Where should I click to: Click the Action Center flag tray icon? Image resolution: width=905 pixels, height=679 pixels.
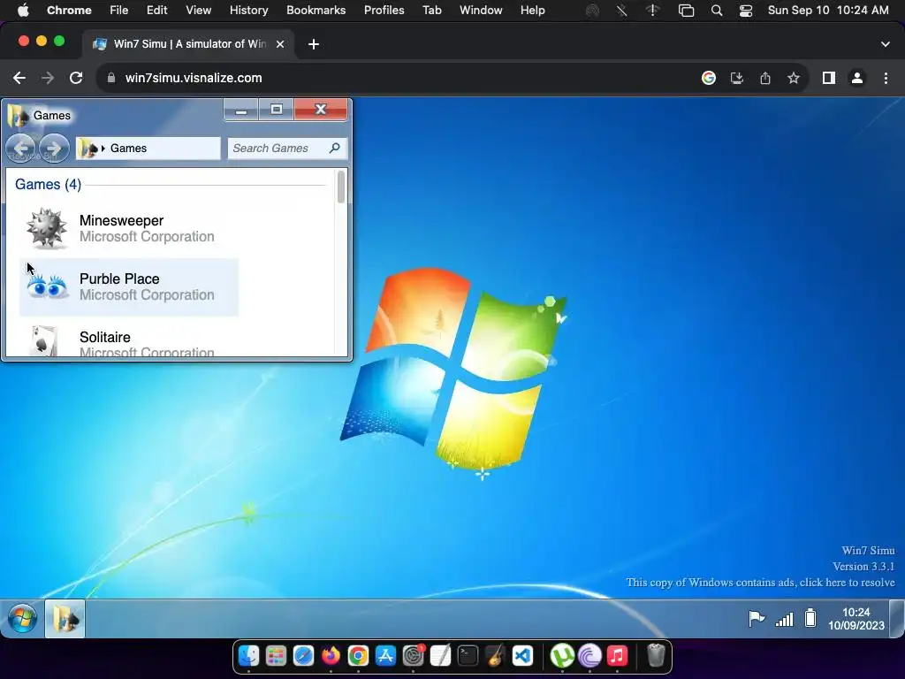756,618
